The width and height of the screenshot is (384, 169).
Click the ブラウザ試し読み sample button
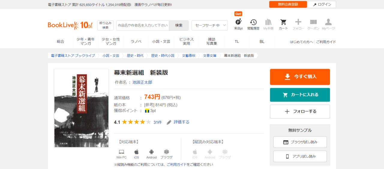300,142
